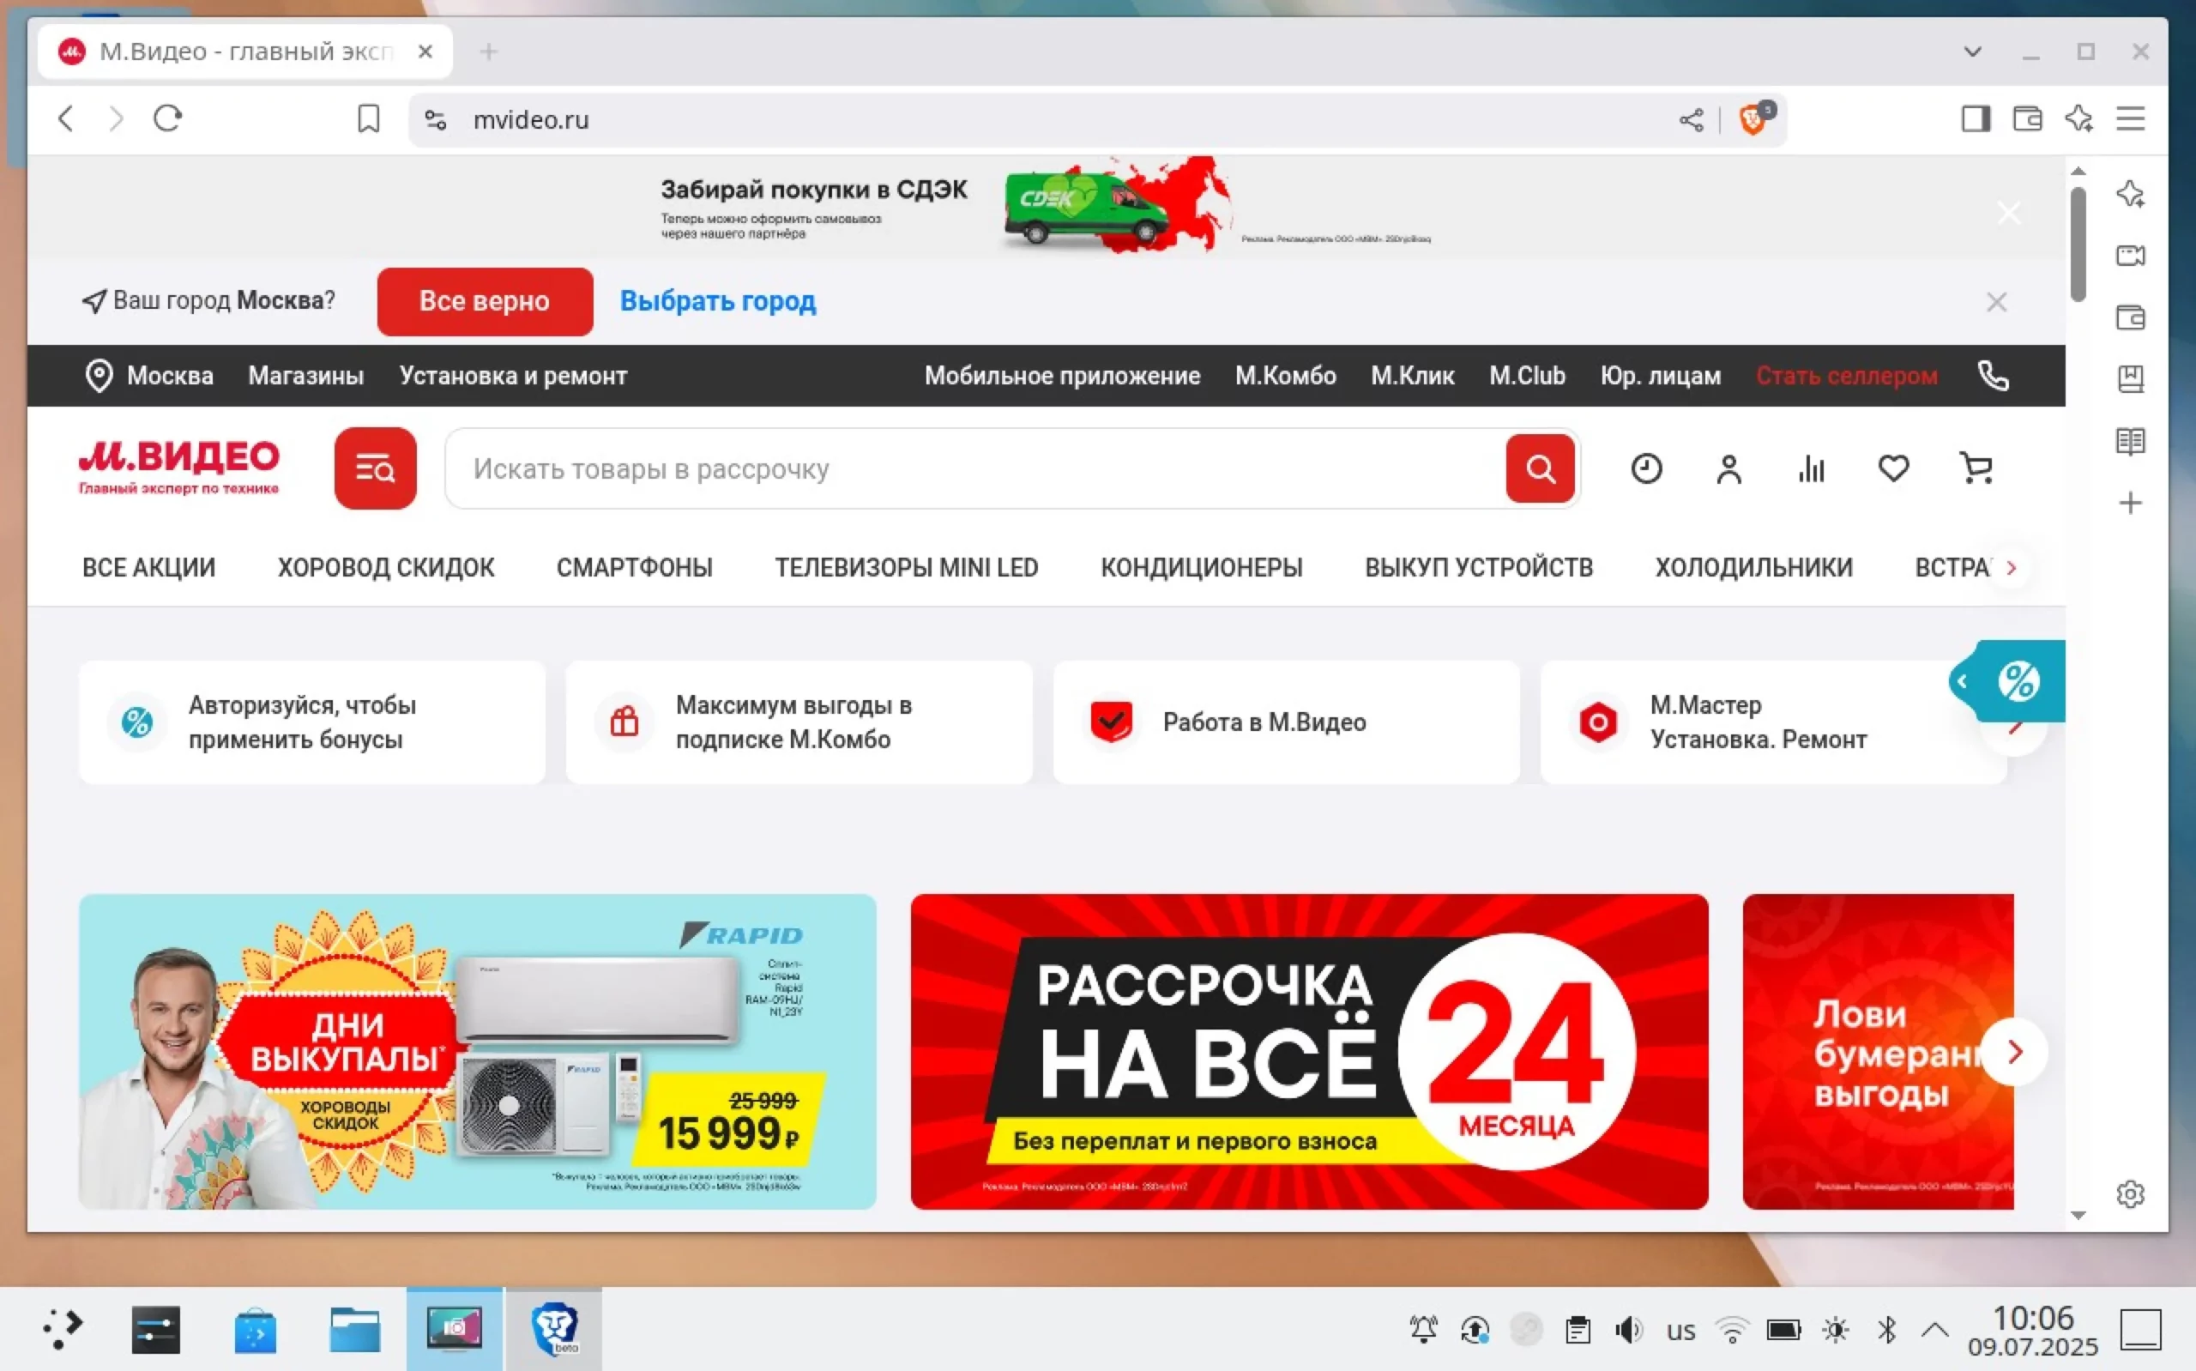2196x1371 pixels.
Task: Open the КОНДИЦИОНЕРЫ category
Action: (x=1201, y=568)
